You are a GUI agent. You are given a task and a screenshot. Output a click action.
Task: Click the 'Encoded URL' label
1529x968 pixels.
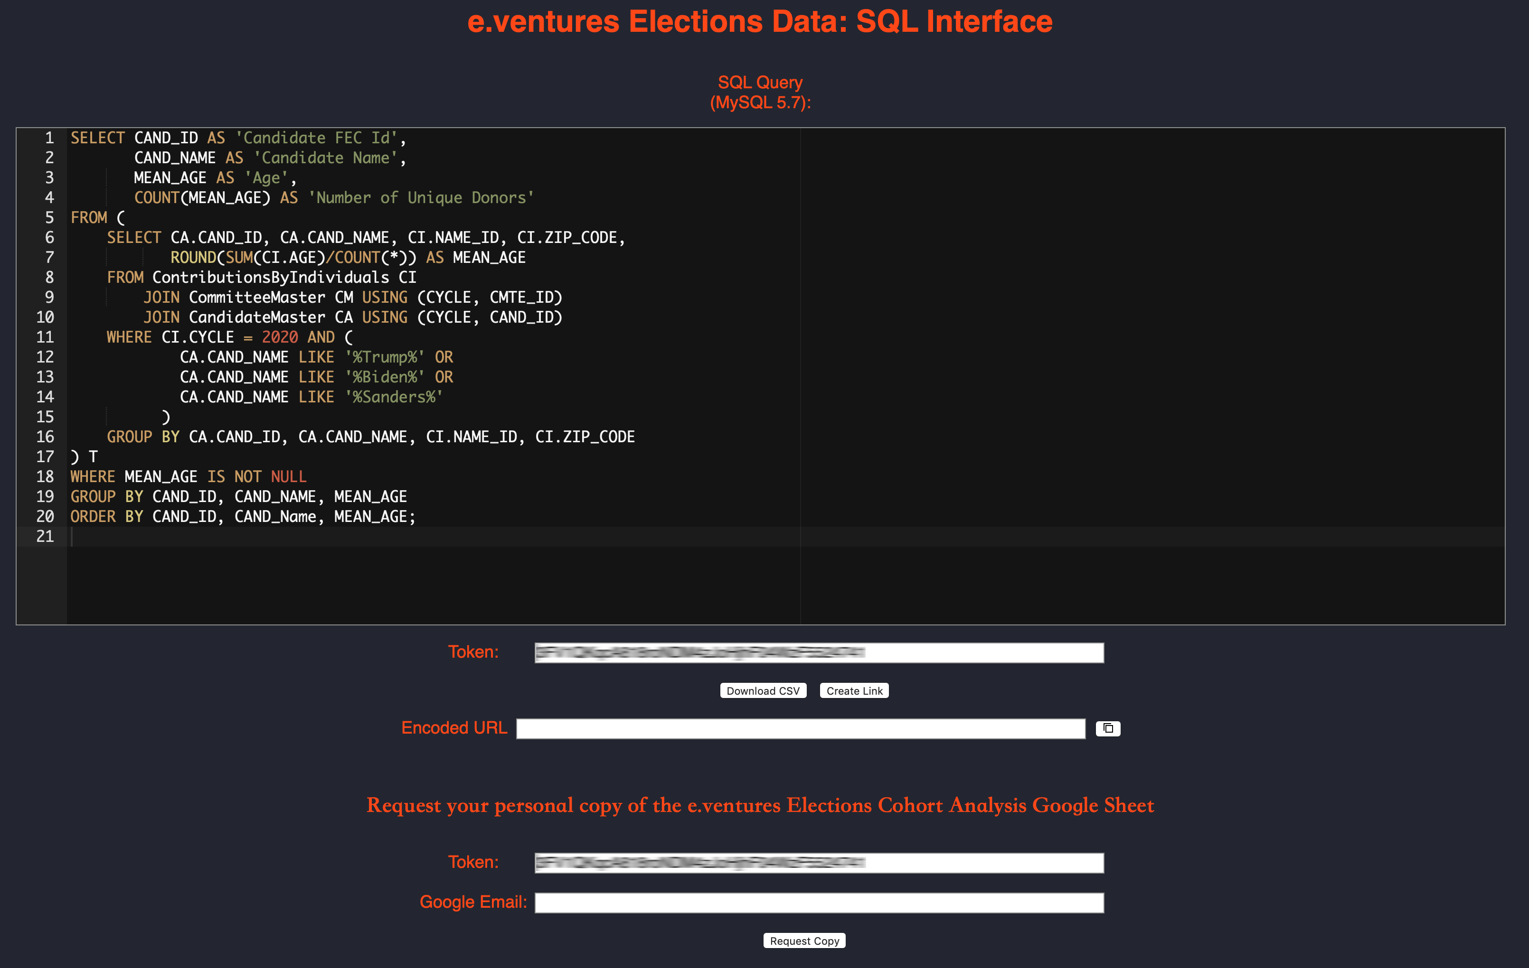coord(454,728)
